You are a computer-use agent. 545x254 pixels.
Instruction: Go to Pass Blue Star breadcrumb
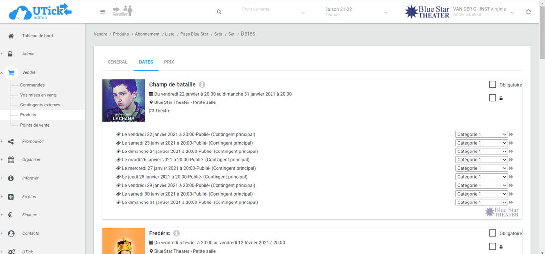click(x=194, y=34)
